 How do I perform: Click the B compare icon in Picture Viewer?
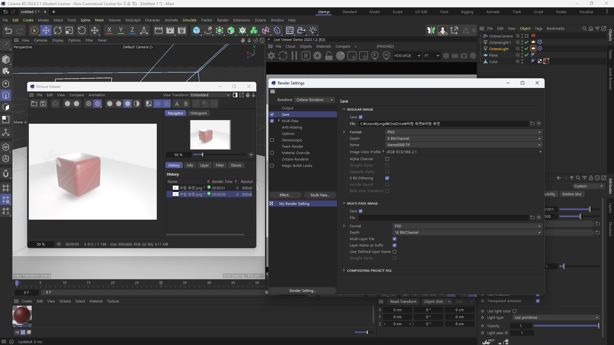tap(186, 104)
